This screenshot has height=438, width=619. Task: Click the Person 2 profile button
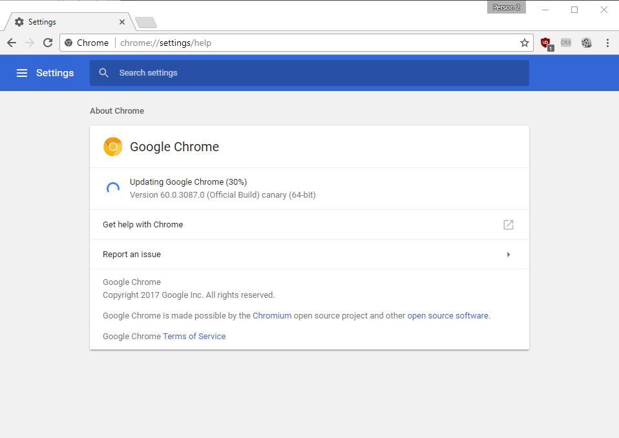506,7
